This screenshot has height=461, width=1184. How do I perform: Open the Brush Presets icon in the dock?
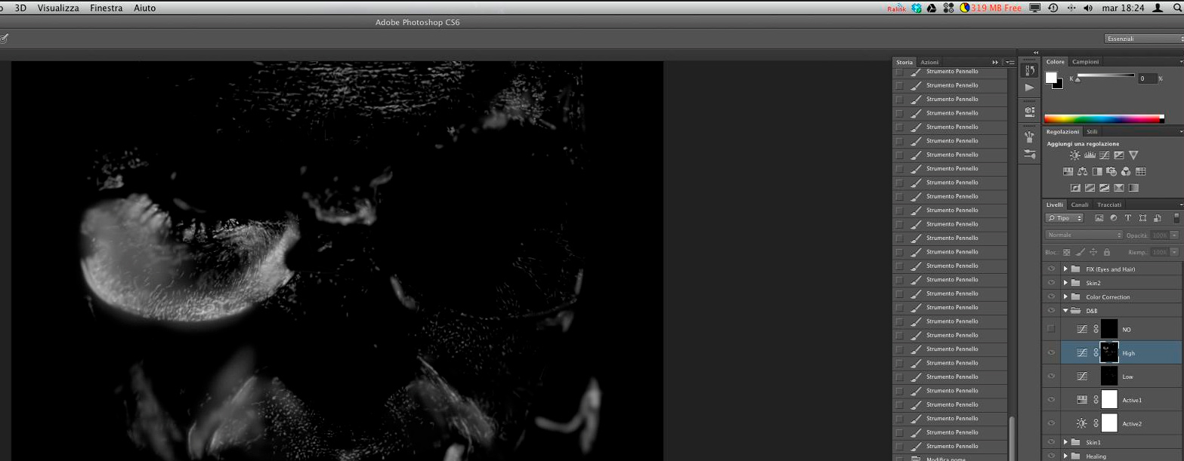click(1029, 154)
